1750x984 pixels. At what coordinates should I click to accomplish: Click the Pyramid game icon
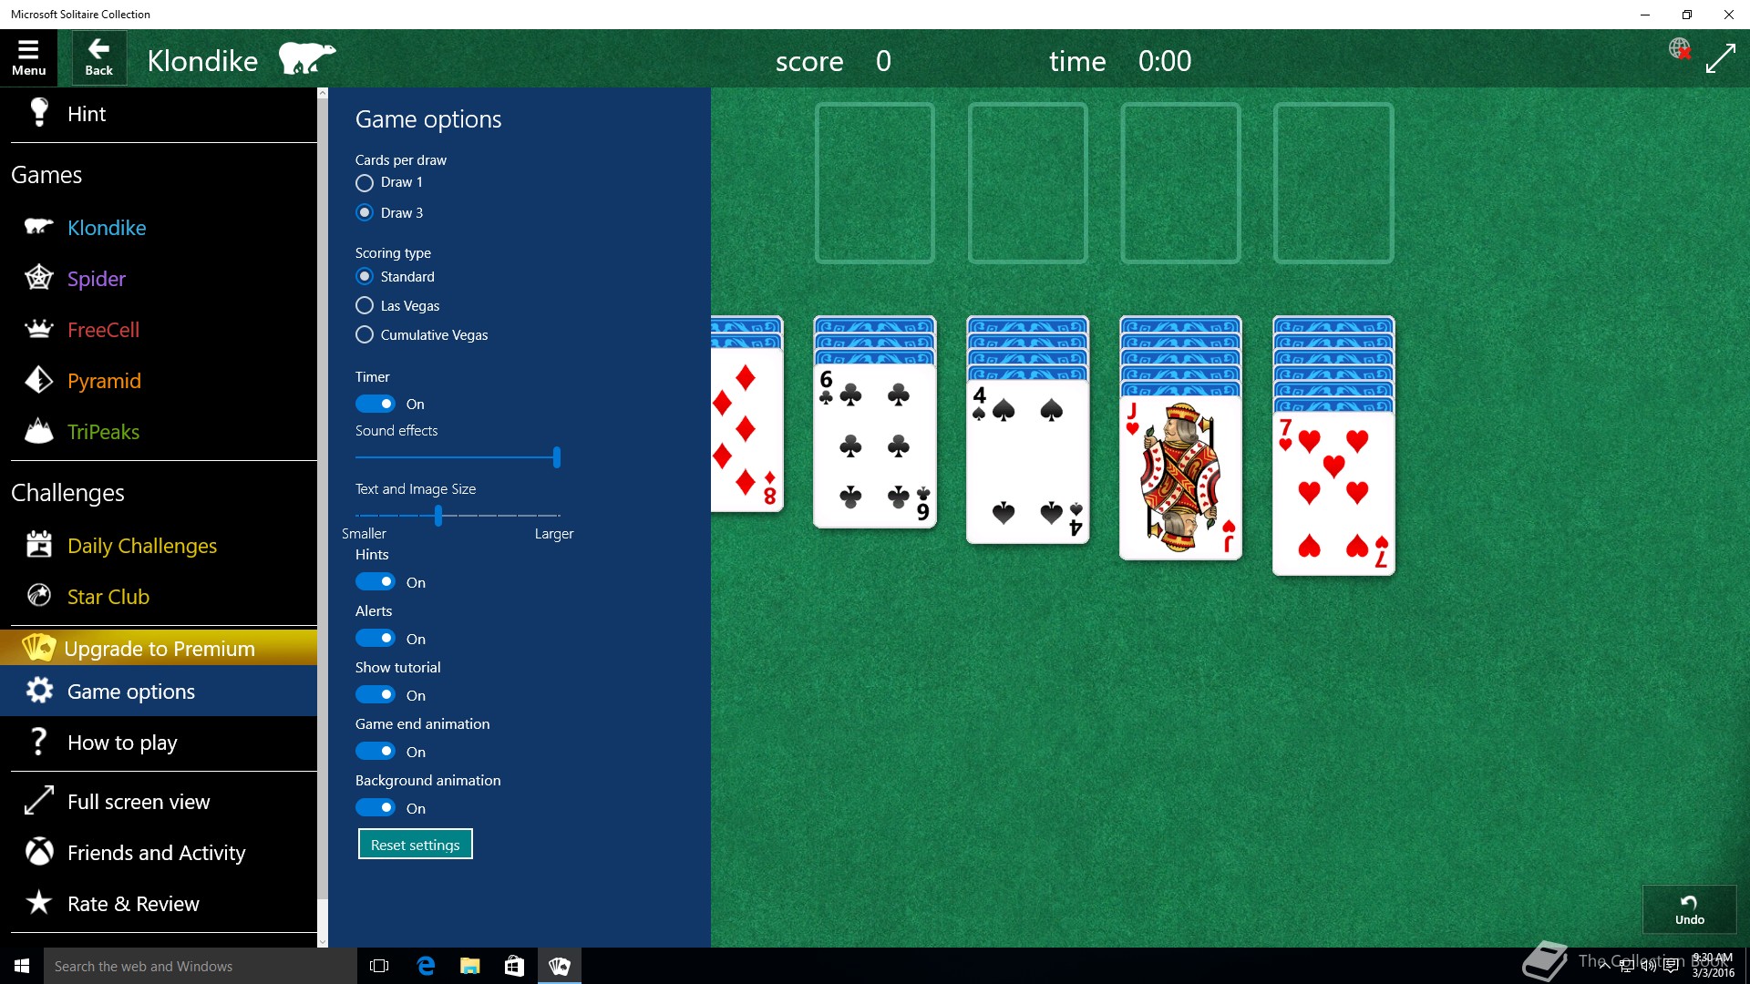[x=38, y=380]
